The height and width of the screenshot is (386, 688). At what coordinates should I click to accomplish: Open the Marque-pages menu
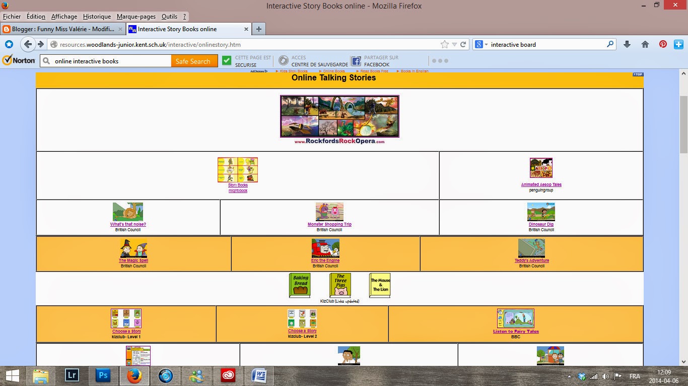[x=136, y=17]
